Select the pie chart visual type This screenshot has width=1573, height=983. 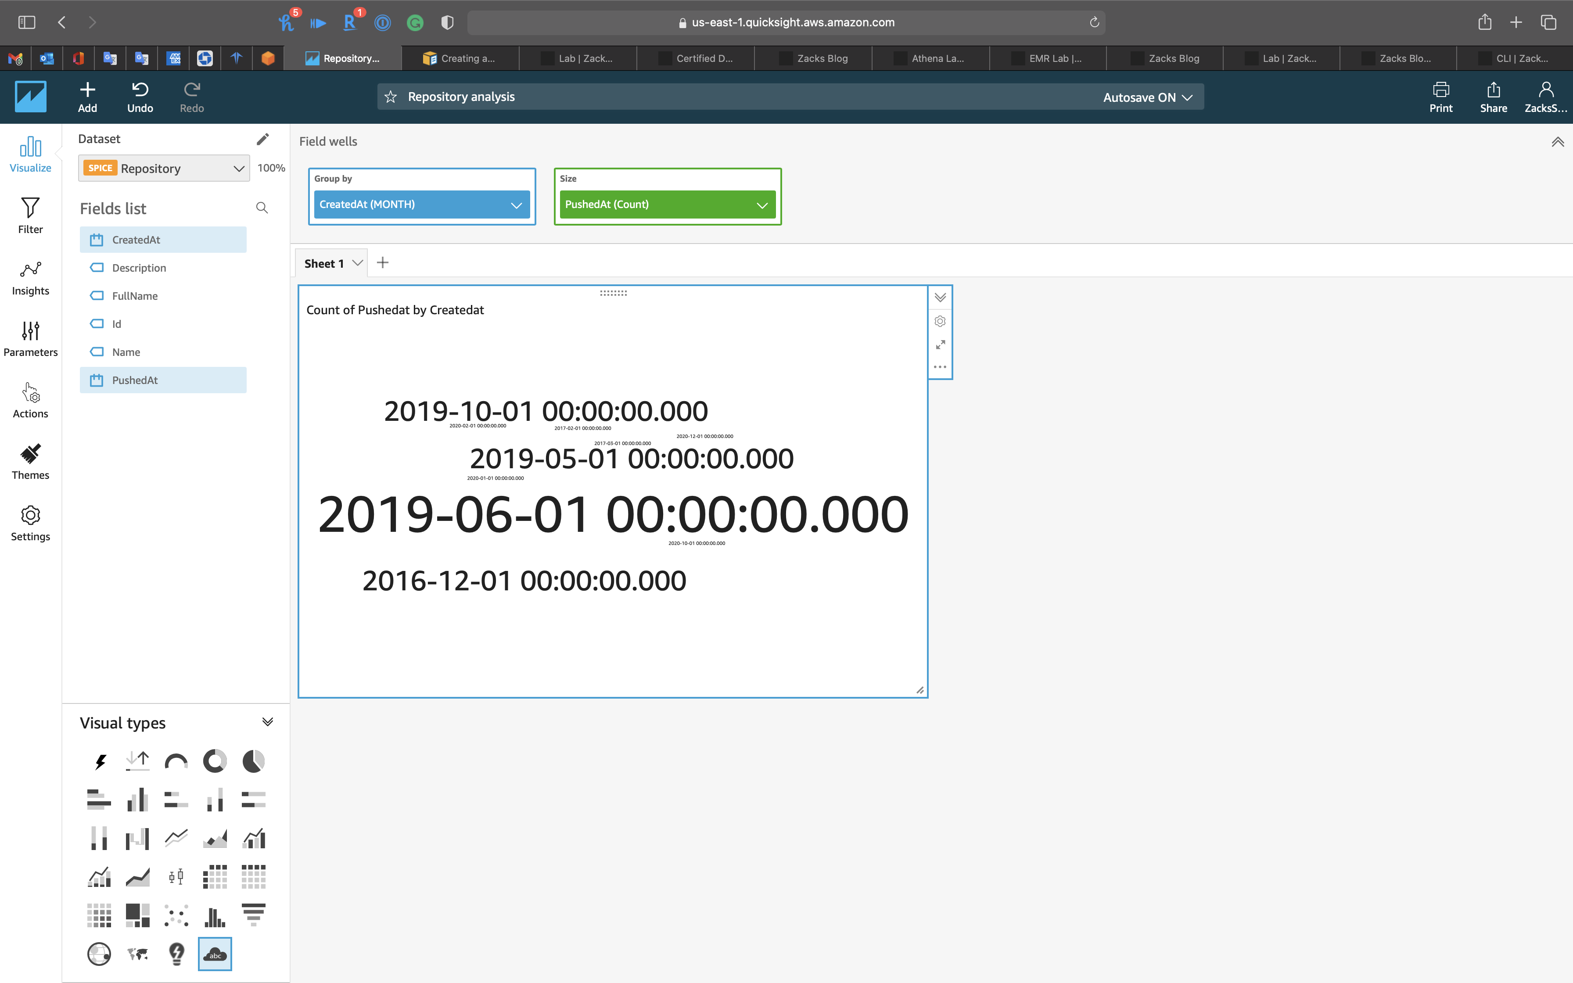254,761
